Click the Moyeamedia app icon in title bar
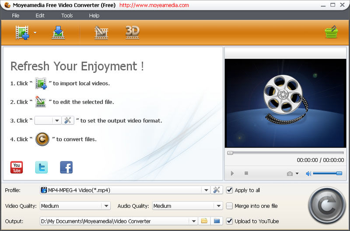Screen dimensions: 350x231 pyautogui.click(x=7, y=5)
